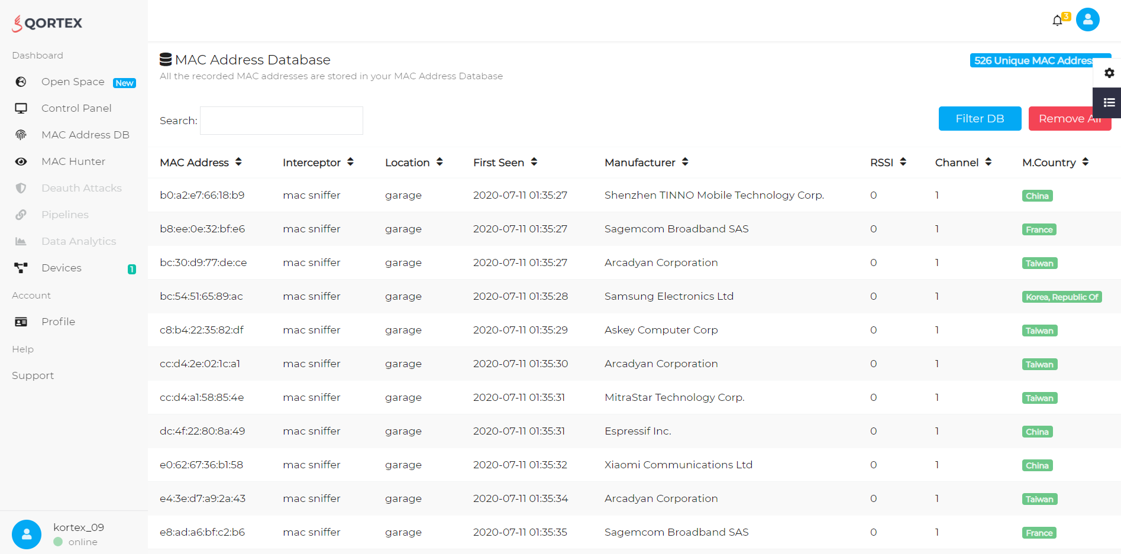
Task: Click the Pipelines link icon
Action: (x=21, y=215)
